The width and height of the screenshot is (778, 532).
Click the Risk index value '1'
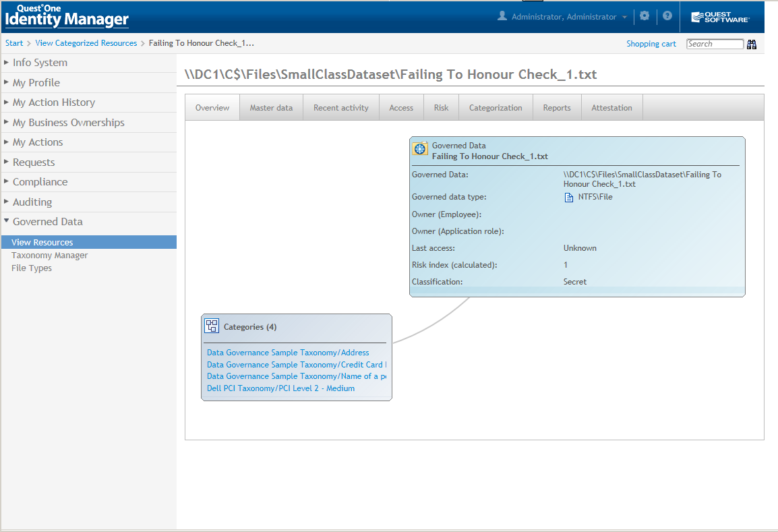click(x=565, y=264)
